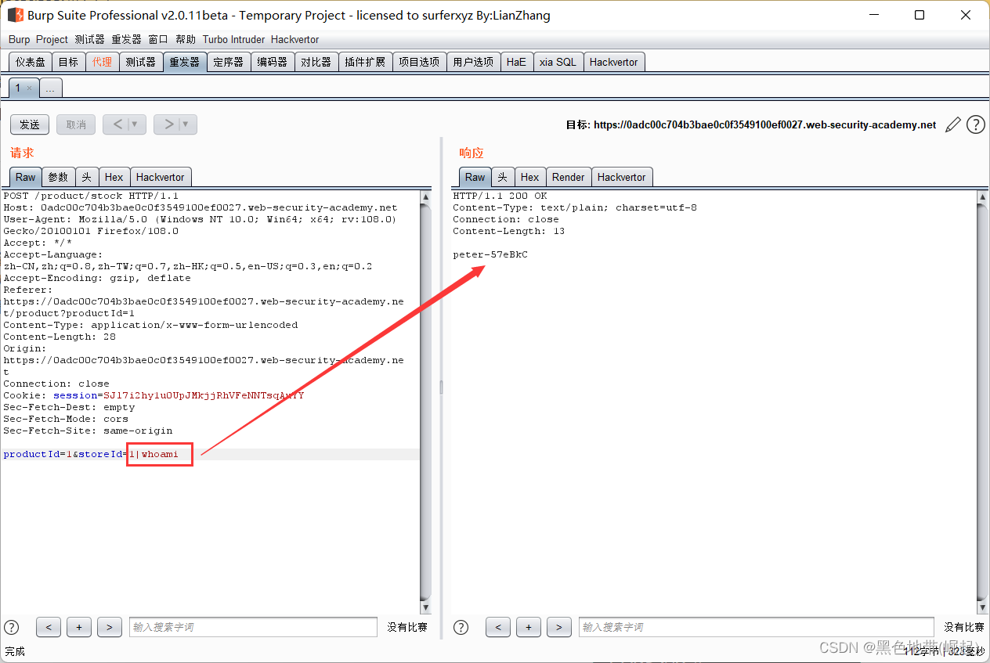Viewport: 990px width, 663px height.
Task: Select response Render view tab
Action: [x=569, y=177]
